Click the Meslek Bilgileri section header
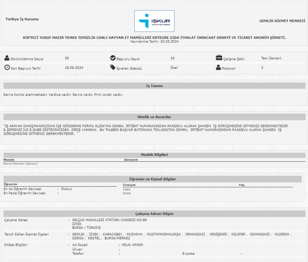The image size is (308, 262). (x=154, y=154)
